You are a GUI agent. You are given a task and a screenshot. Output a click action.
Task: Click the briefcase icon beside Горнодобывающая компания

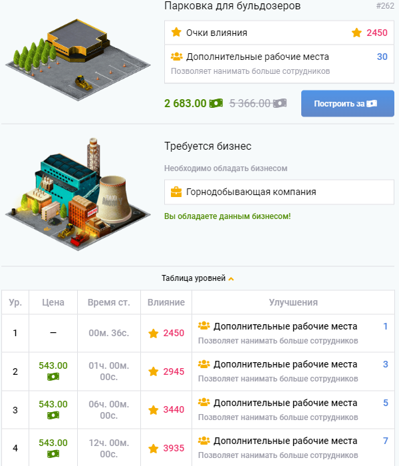176,192
